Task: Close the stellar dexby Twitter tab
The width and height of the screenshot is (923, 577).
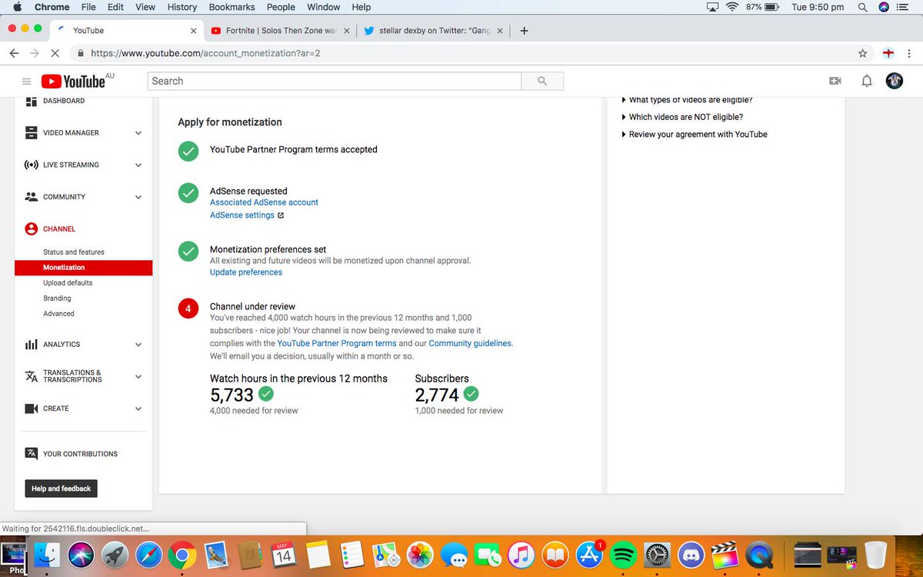Action: pyautogui.click(x=500, y=31)
